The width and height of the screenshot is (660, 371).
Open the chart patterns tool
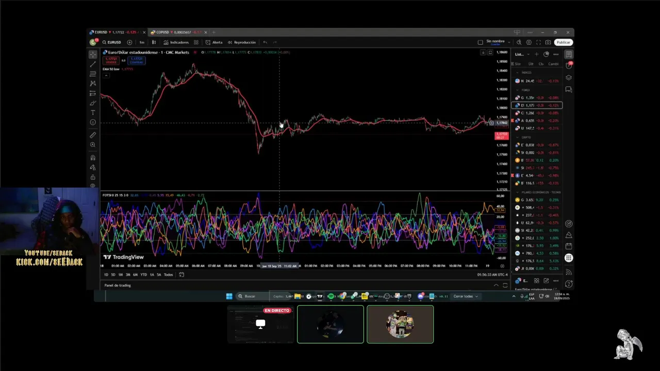[x=93, y=83]
